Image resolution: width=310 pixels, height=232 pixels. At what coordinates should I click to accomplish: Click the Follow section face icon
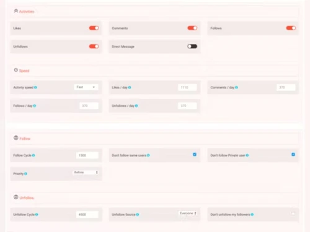pos(16,138)
